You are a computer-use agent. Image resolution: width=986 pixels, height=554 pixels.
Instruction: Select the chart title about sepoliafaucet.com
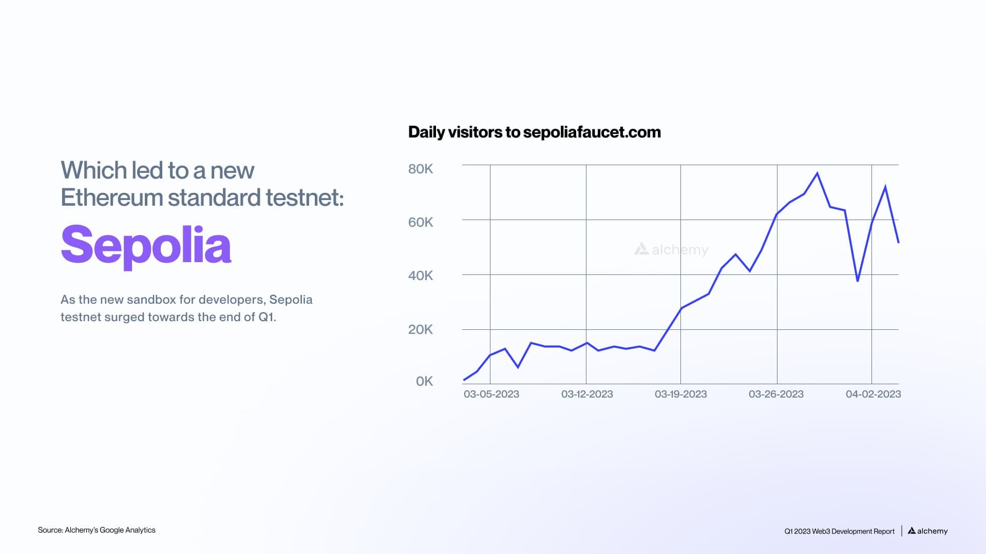534,132
